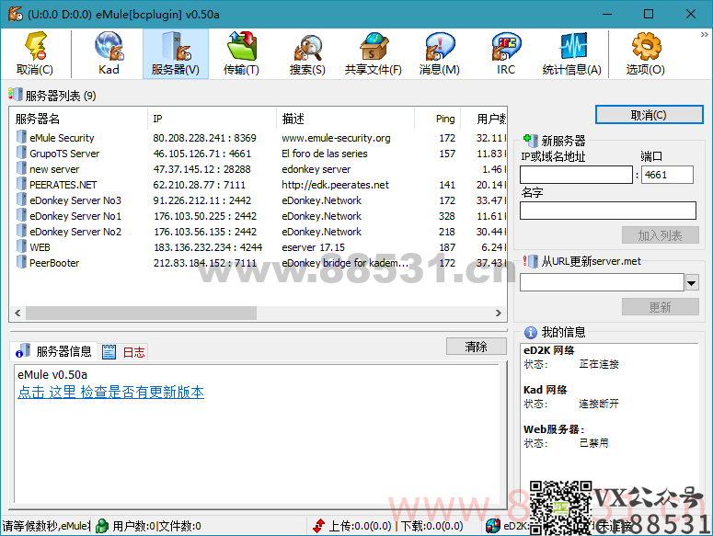Click the new server plus icon
Screen dimensions: 713x536
[x=530, y=141]
